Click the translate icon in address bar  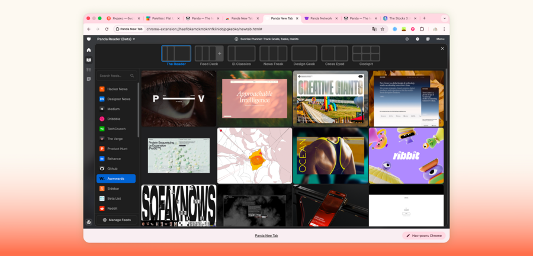pyautogui.click(x=374, y=29)
